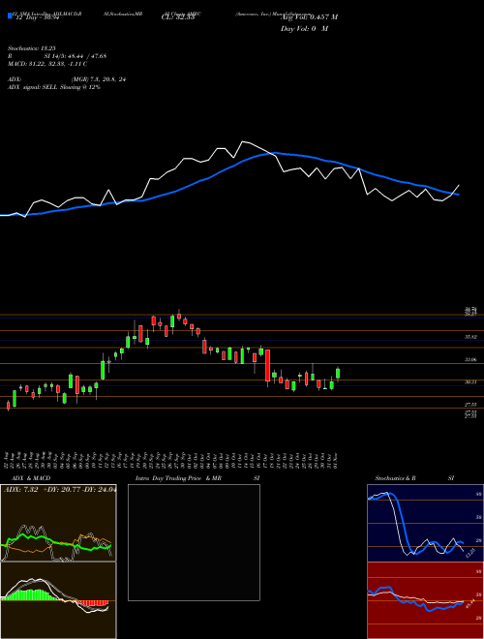Open the red RSI chart panel
484x639 pixels.
[425, 600]
